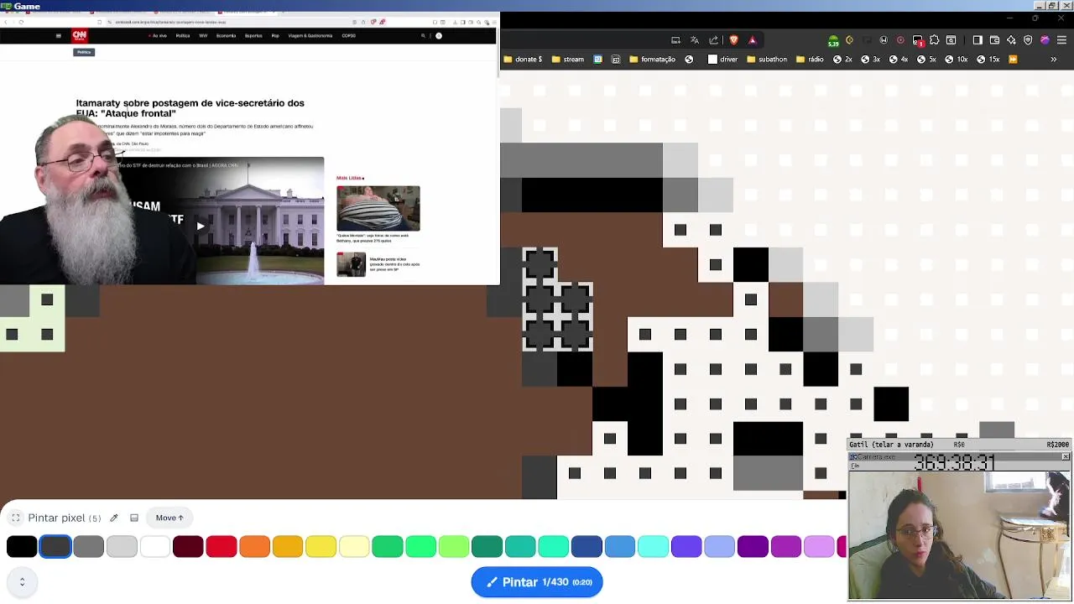The image size is (1074, 604).
Task: Open the '4x' bookmark
Action: (x=899, y=60)
